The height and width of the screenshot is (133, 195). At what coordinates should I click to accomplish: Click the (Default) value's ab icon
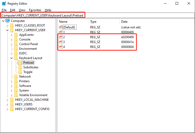61,27
